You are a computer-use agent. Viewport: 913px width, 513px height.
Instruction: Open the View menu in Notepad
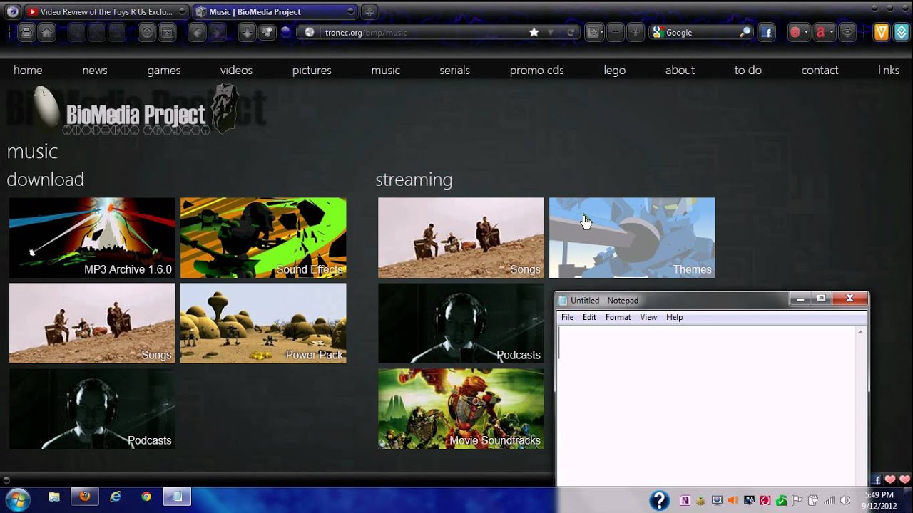click(x=648, y=317)
